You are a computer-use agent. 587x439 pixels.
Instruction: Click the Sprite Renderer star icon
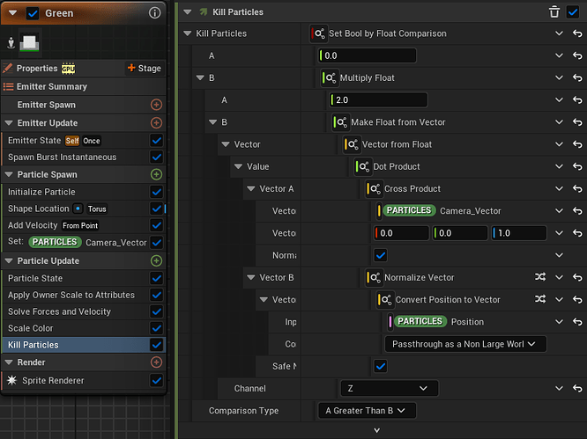(x=11, y=380)
